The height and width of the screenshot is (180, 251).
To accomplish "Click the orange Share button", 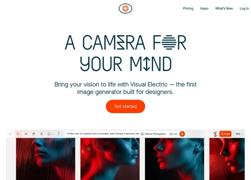I will pyautogui.click(x=225, y=134).
